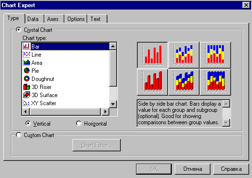Select the XY Scatter chart icon
This screenshot has width=252, height=178.
coord(27,103)
